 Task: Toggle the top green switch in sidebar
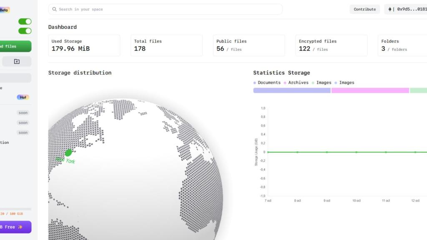point(25,22)
